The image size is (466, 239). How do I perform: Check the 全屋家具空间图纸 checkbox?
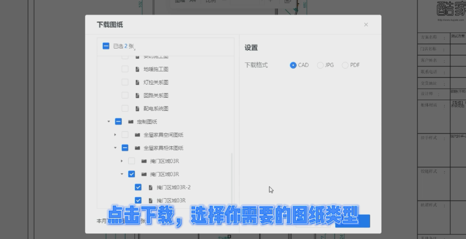[x=125, y=135]
